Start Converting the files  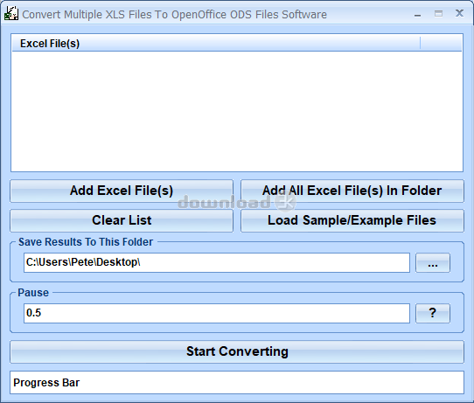(x=237, y=351)
